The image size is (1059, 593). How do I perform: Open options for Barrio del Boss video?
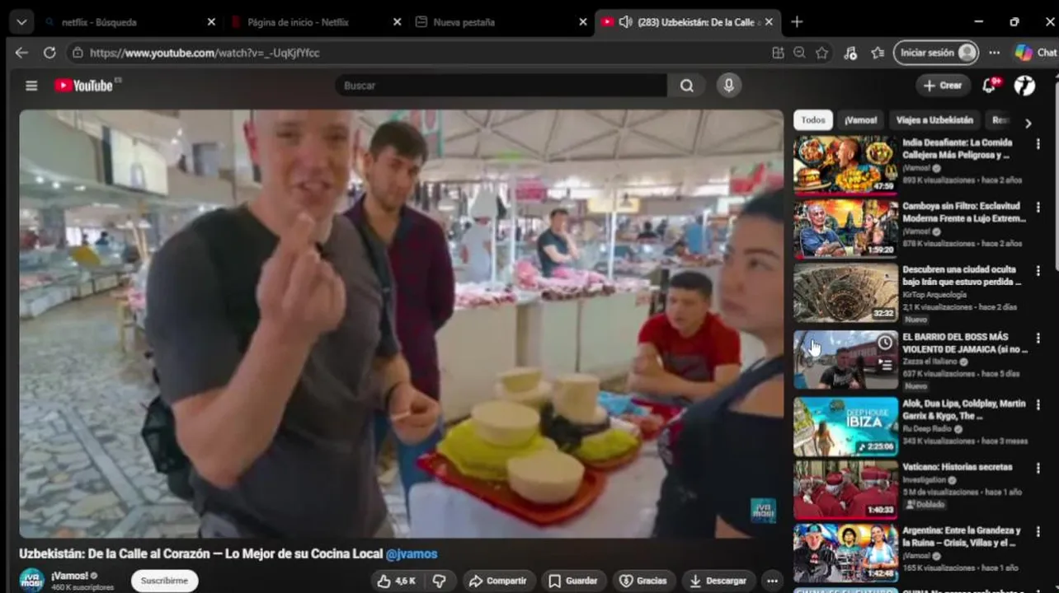pyautogui.click(x=1038, y=338)
